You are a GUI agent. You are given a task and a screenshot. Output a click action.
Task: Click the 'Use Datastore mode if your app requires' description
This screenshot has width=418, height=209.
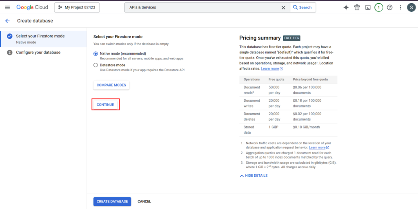pos(142,70)
